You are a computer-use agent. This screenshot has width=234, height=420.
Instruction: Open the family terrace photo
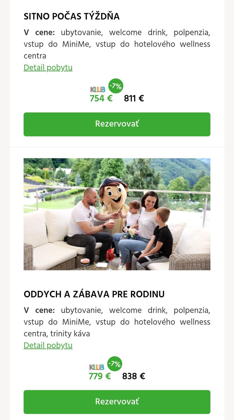(x=117, y=214)
